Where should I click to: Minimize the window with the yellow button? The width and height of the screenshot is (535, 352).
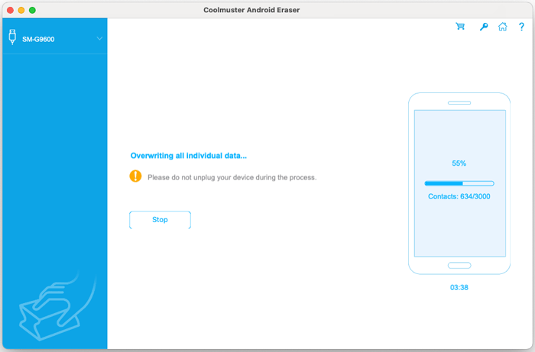click(x=21, y=10)
